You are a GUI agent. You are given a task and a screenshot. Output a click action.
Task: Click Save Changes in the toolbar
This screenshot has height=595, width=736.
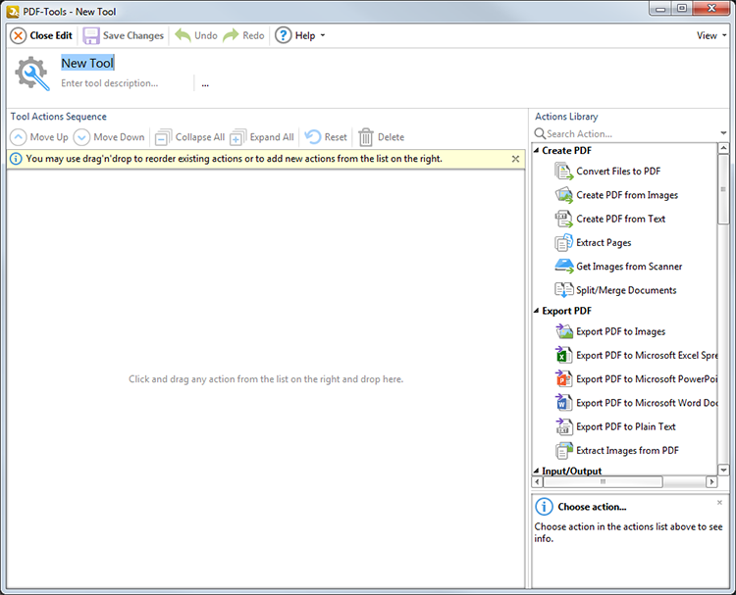(123, 35)
